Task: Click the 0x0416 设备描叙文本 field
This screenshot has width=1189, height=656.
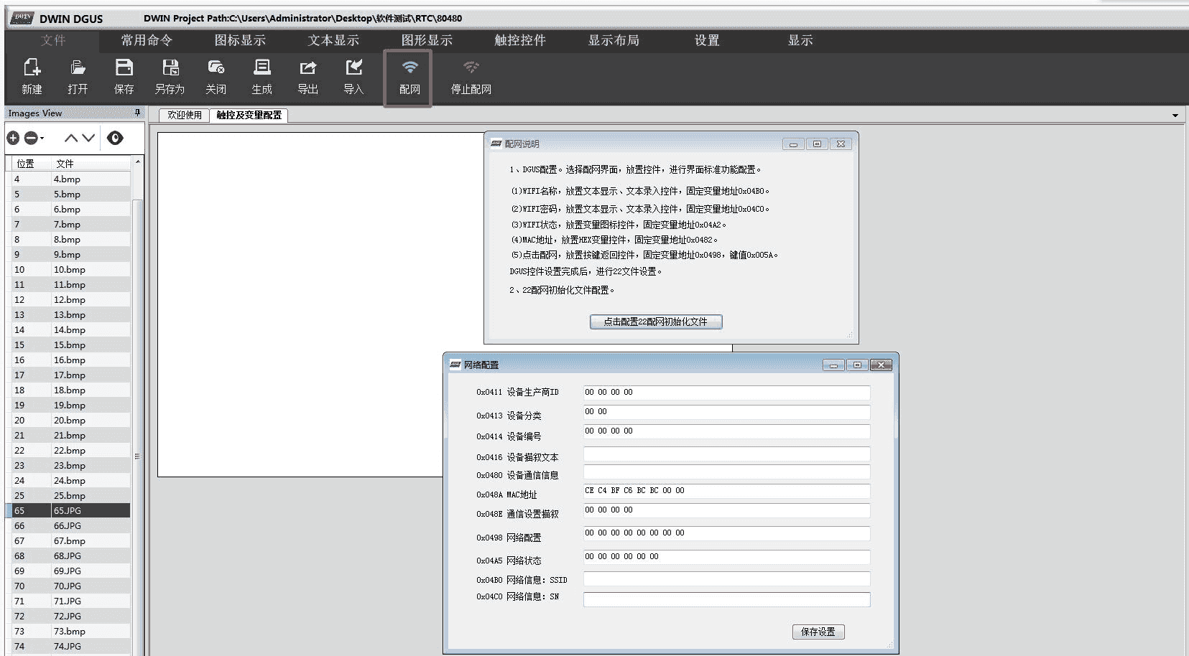Action: point(726,454)
